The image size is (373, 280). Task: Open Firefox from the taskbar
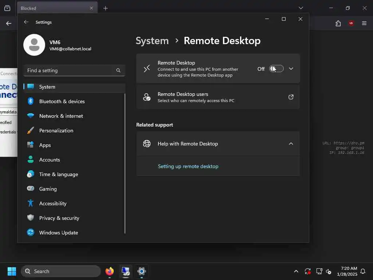tap(110, 271)
